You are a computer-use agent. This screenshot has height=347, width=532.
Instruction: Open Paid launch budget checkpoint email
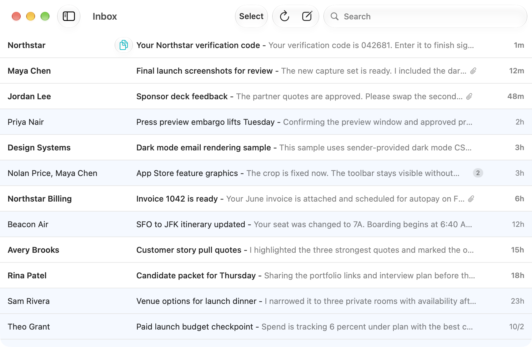click(x=266, y=327)
